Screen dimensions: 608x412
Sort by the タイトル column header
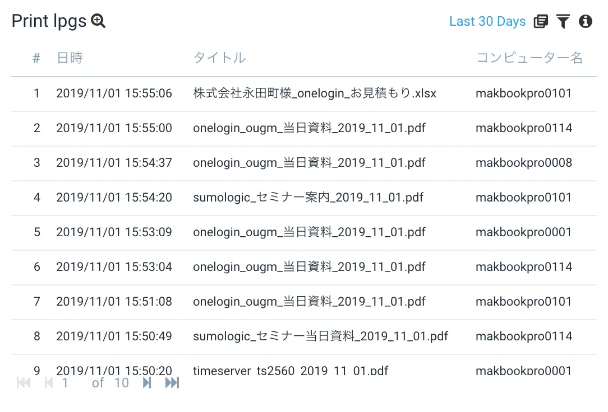pyautogui.click(x=219, y=58)
